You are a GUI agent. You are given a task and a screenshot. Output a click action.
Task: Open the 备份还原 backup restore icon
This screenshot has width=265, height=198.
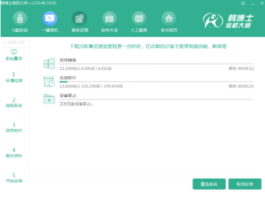coord(80,19)
